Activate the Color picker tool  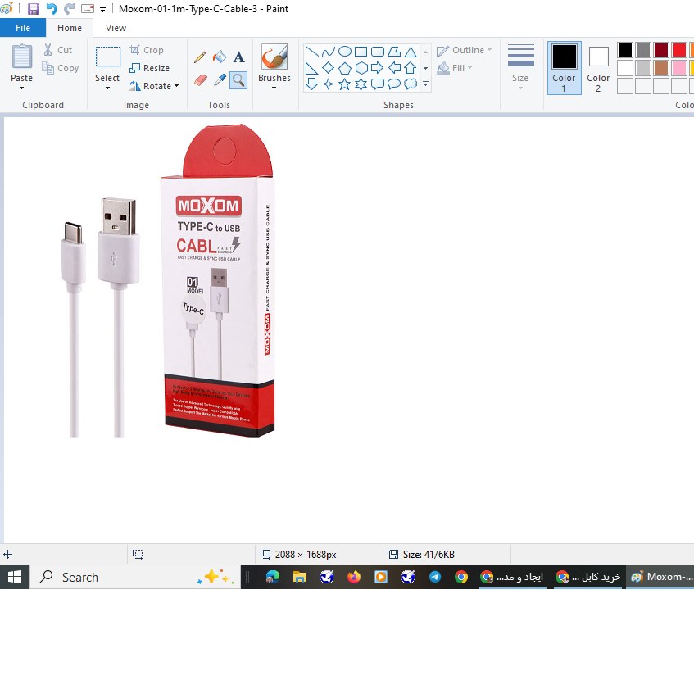click(x=220, y=79)
